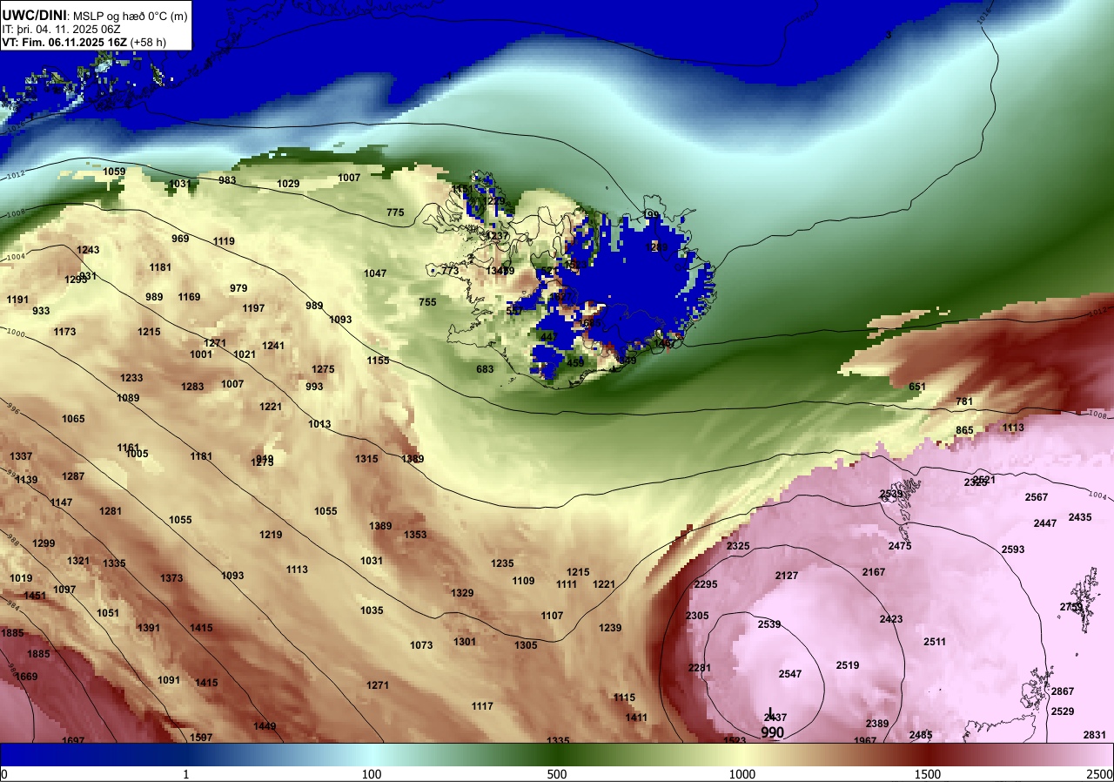Click the freezing-level value 1669
Image resolution: width=1114 pixels, height=782 pixels.
(x=26, y=677)
